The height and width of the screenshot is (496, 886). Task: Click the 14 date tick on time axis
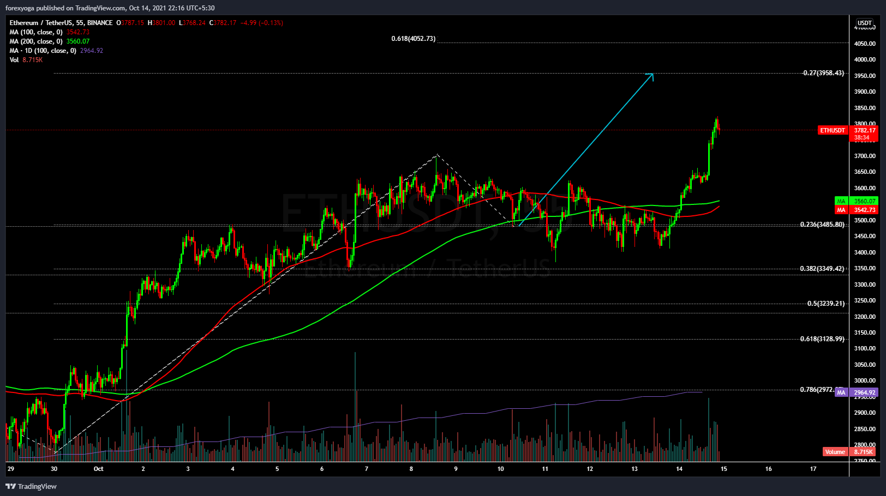pos(679,469)
